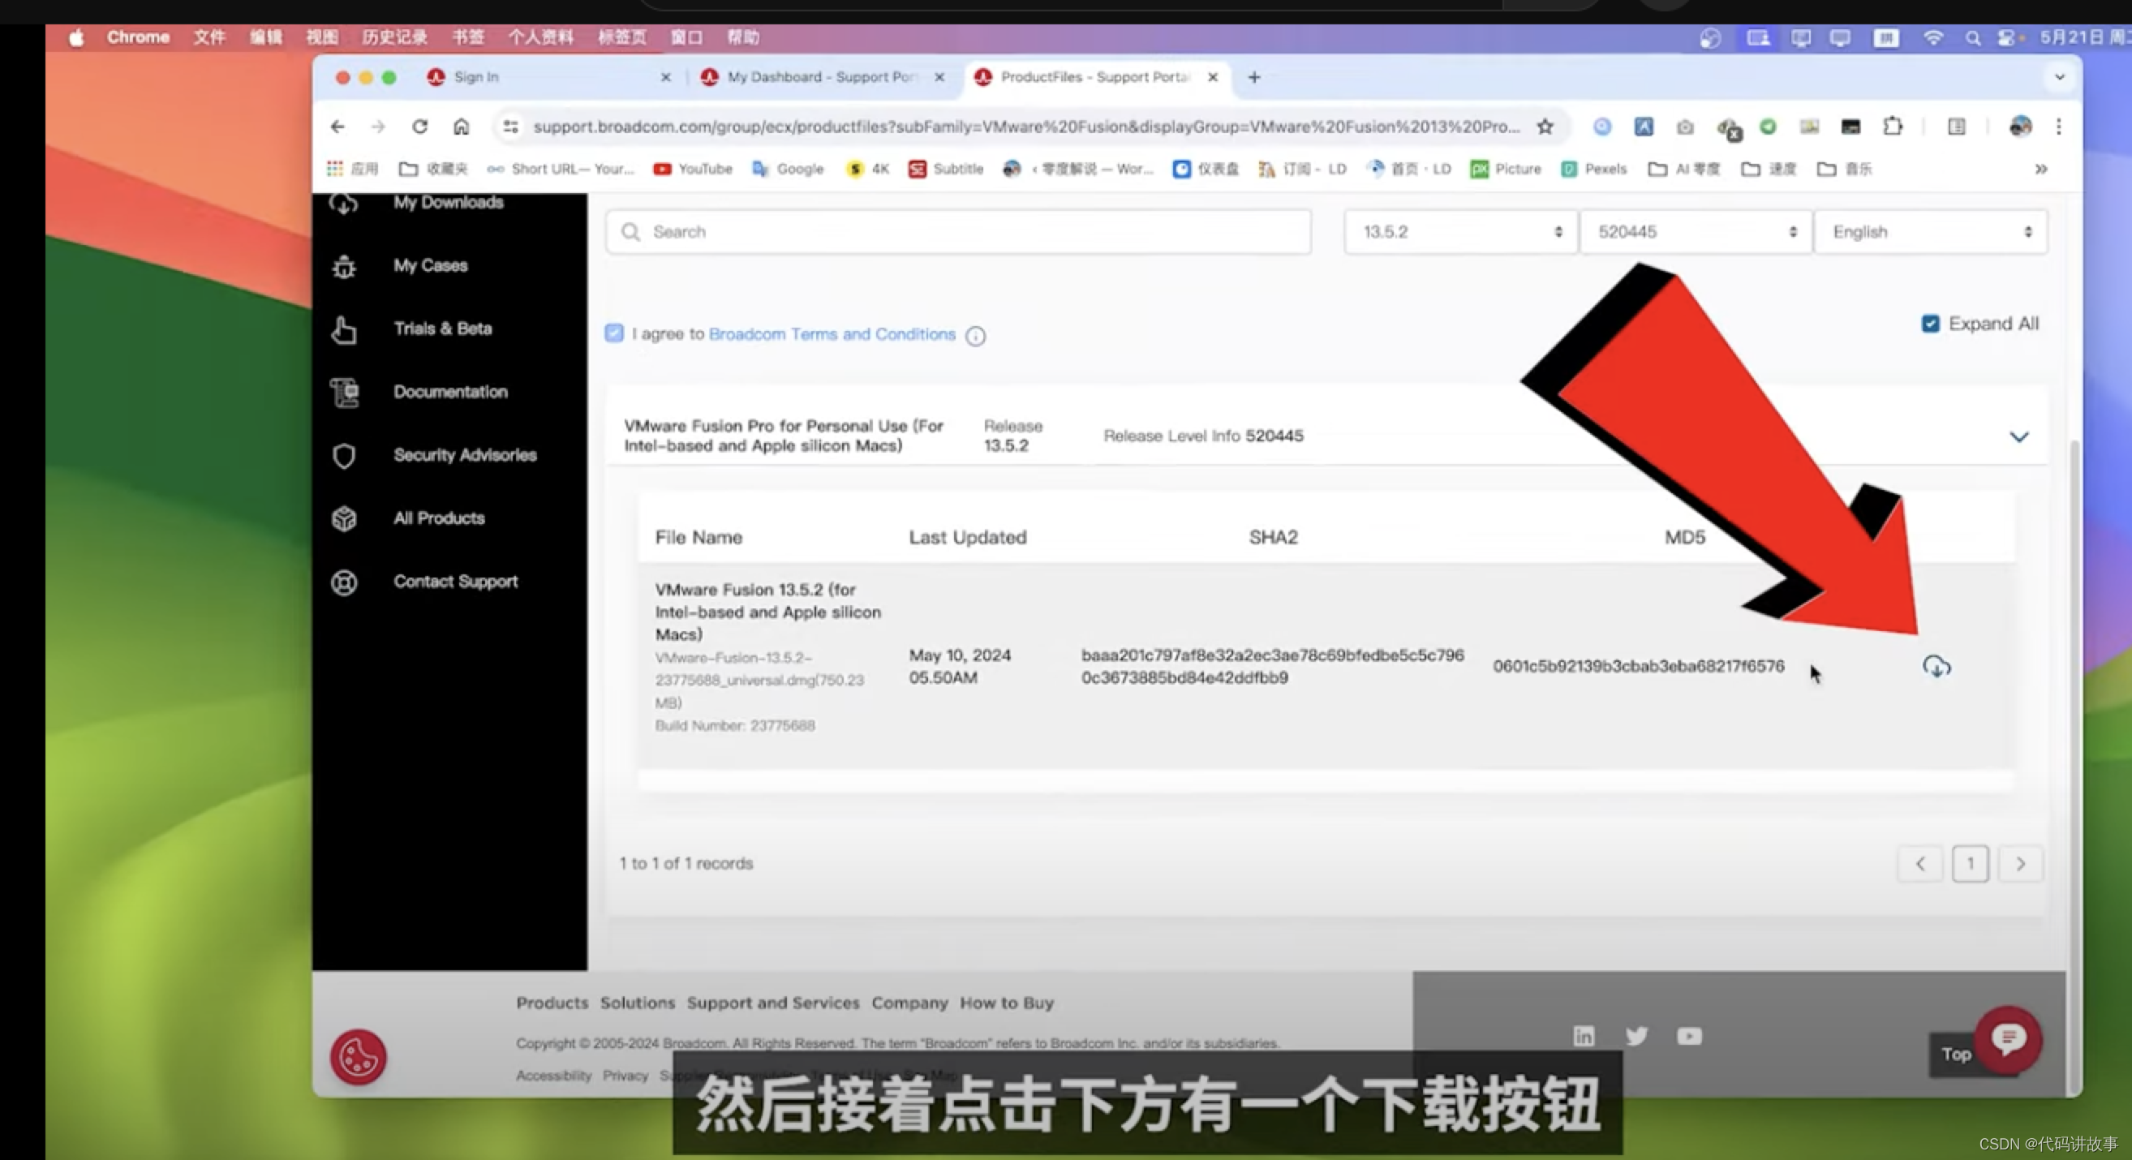The width and height of the screenshot is (2132, 1160).
Task: Click the site info icon in the address bar
Action: point(510,127)
